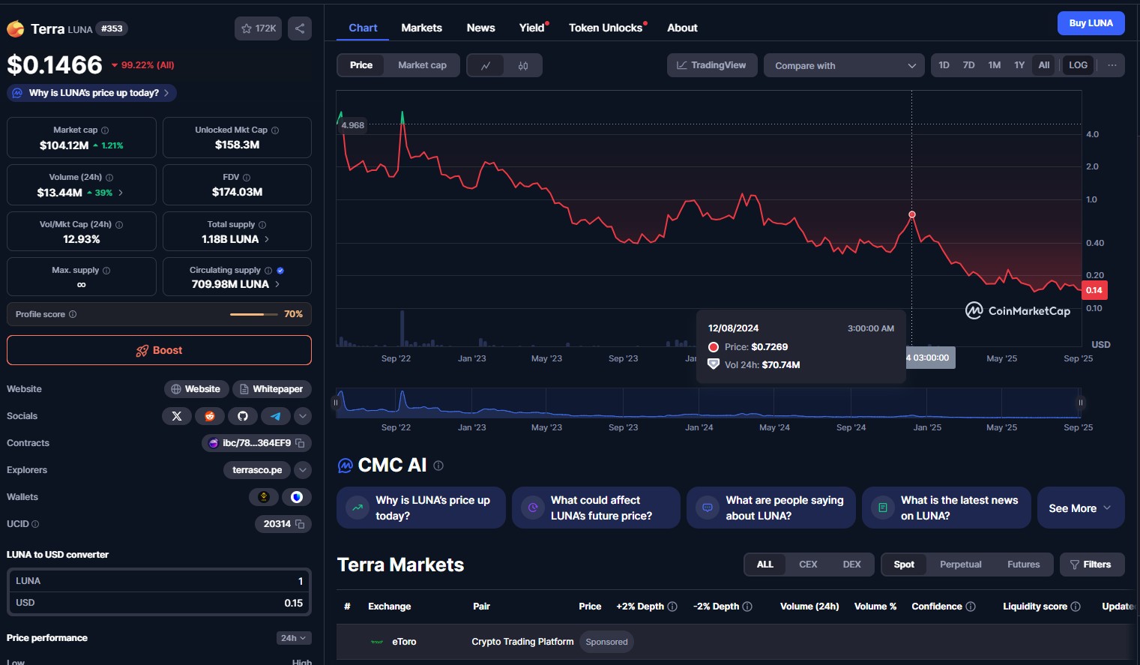The height and width of the screenshot is (665, 1140).
Task: Switch chart to Market cap view
Action: click(422, 65)
